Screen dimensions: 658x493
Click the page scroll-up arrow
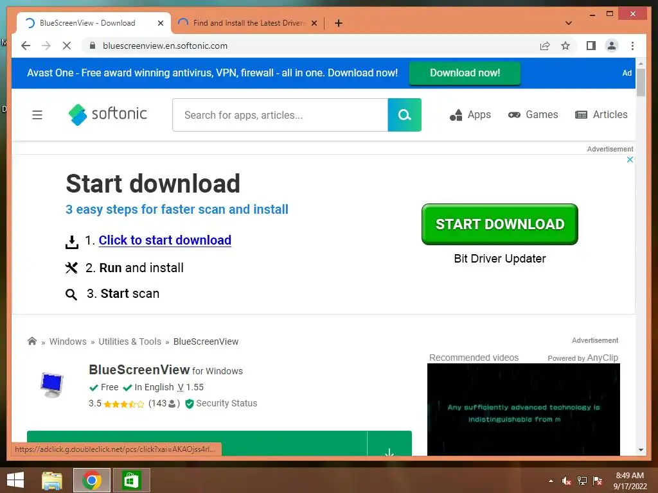tap(641, 64)
